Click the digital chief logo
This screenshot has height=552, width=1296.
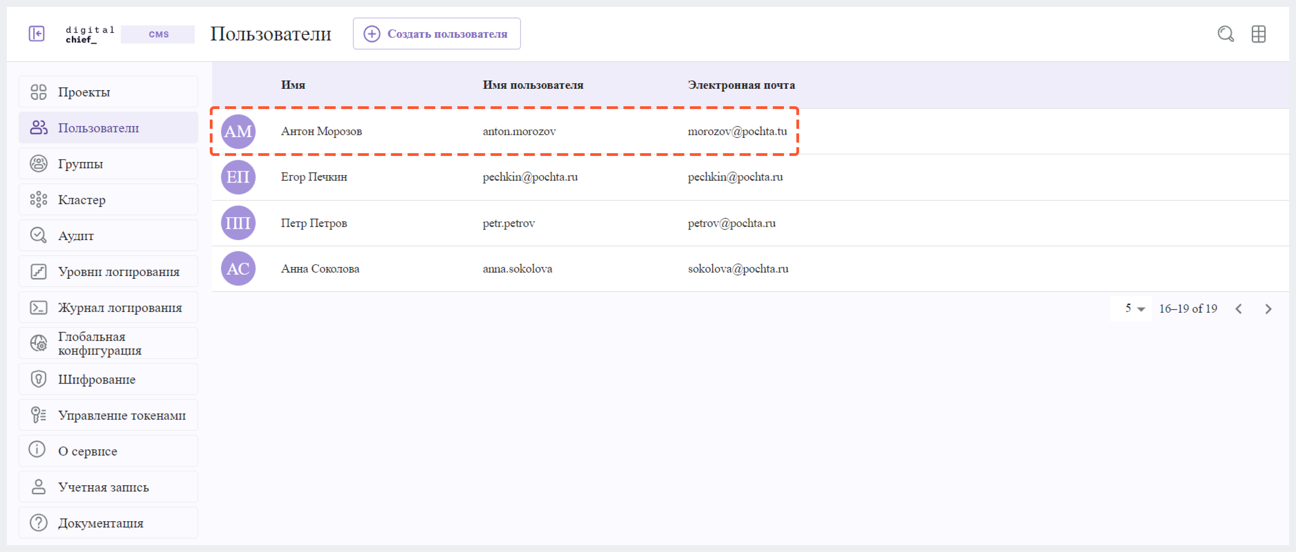90,34
